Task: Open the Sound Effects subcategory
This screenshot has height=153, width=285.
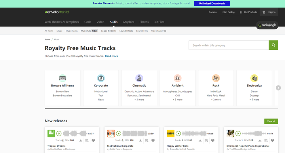Action: (x=126, y=31)
